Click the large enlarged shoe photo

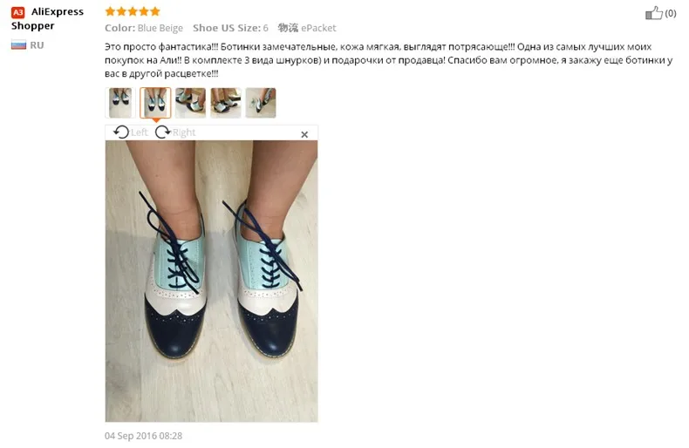(x=211, y=282)
